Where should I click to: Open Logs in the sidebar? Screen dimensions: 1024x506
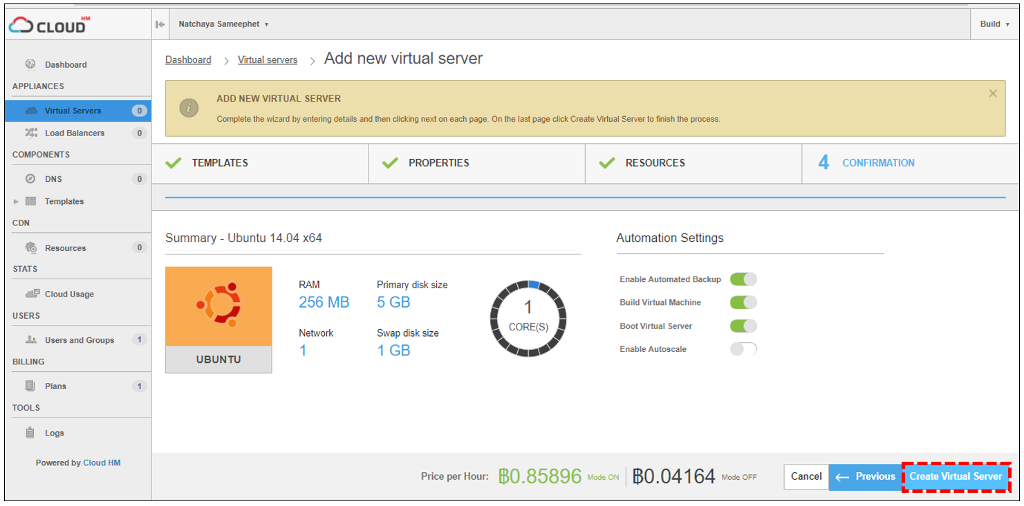pyautogui.click(x=77, y=433)
